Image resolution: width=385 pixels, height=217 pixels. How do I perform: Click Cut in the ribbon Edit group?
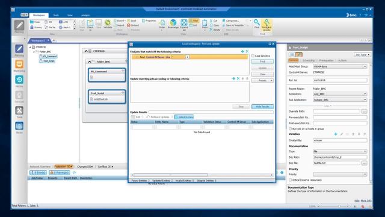coord(214,20)
